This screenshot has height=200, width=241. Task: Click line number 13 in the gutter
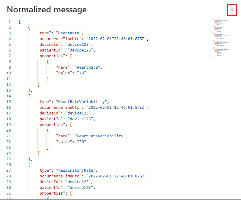8,90
